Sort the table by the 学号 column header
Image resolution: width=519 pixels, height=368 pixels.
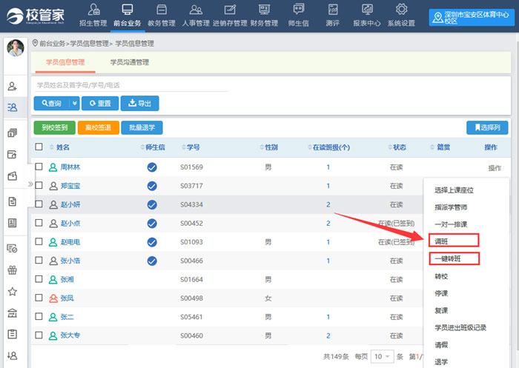click(194, 147)
